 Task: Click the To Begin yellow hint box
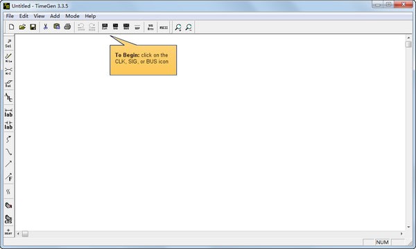(144, 60)
